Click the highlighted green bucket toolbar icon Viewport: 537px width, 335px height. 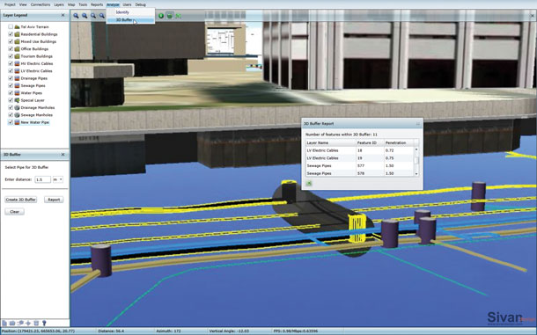pyautogui.click(x=170, y=16)
